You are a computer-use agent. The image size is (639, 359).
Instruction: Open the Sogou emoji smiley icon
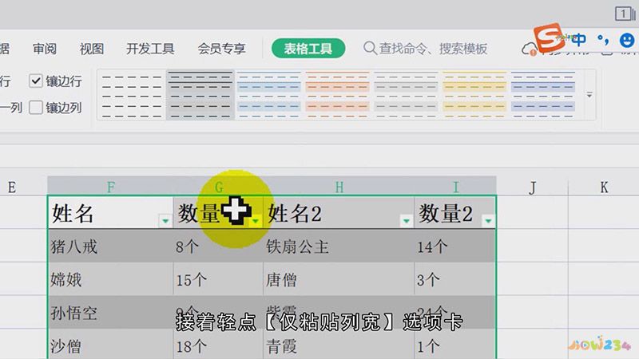point(627,39)
